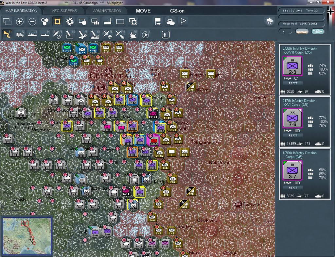This screenshot has height=257, width=335.
Task: Click the boxed up-arrow toolbar icon
Action: coord(165,35)
